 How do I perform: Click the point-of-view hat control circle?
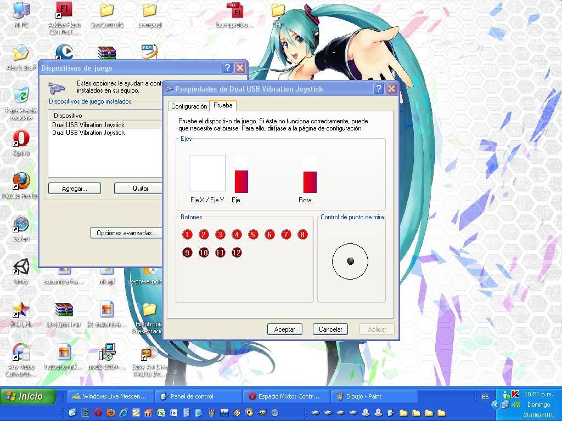pos(350,261)
